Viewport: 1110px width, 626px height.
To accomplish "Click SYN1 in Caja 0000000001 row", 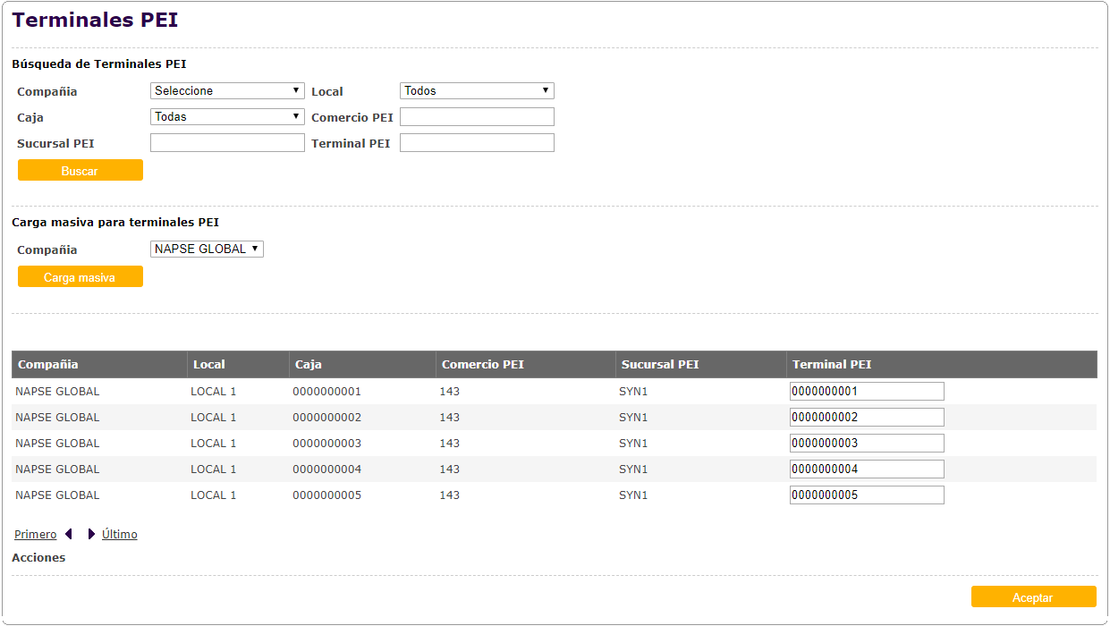I will pos(633,392).
